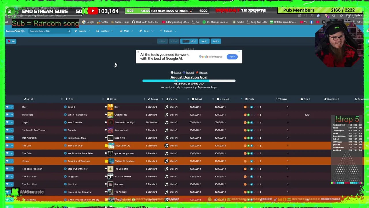
Task: Expand row dropdown arrow for The Cribs
Action: 12,153
